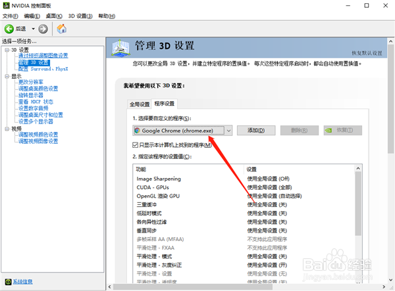The height and width of the screenshot is (291, 395).
Task: Click the main panel scroll-down arrow
Action: point(390,280)
